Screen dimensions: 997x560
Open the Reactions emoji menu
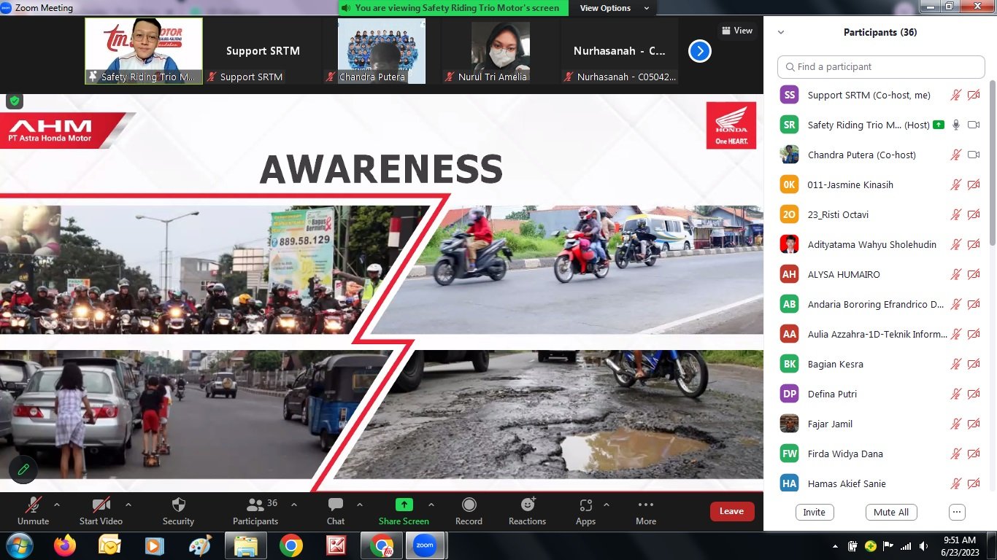pos(527,505)
